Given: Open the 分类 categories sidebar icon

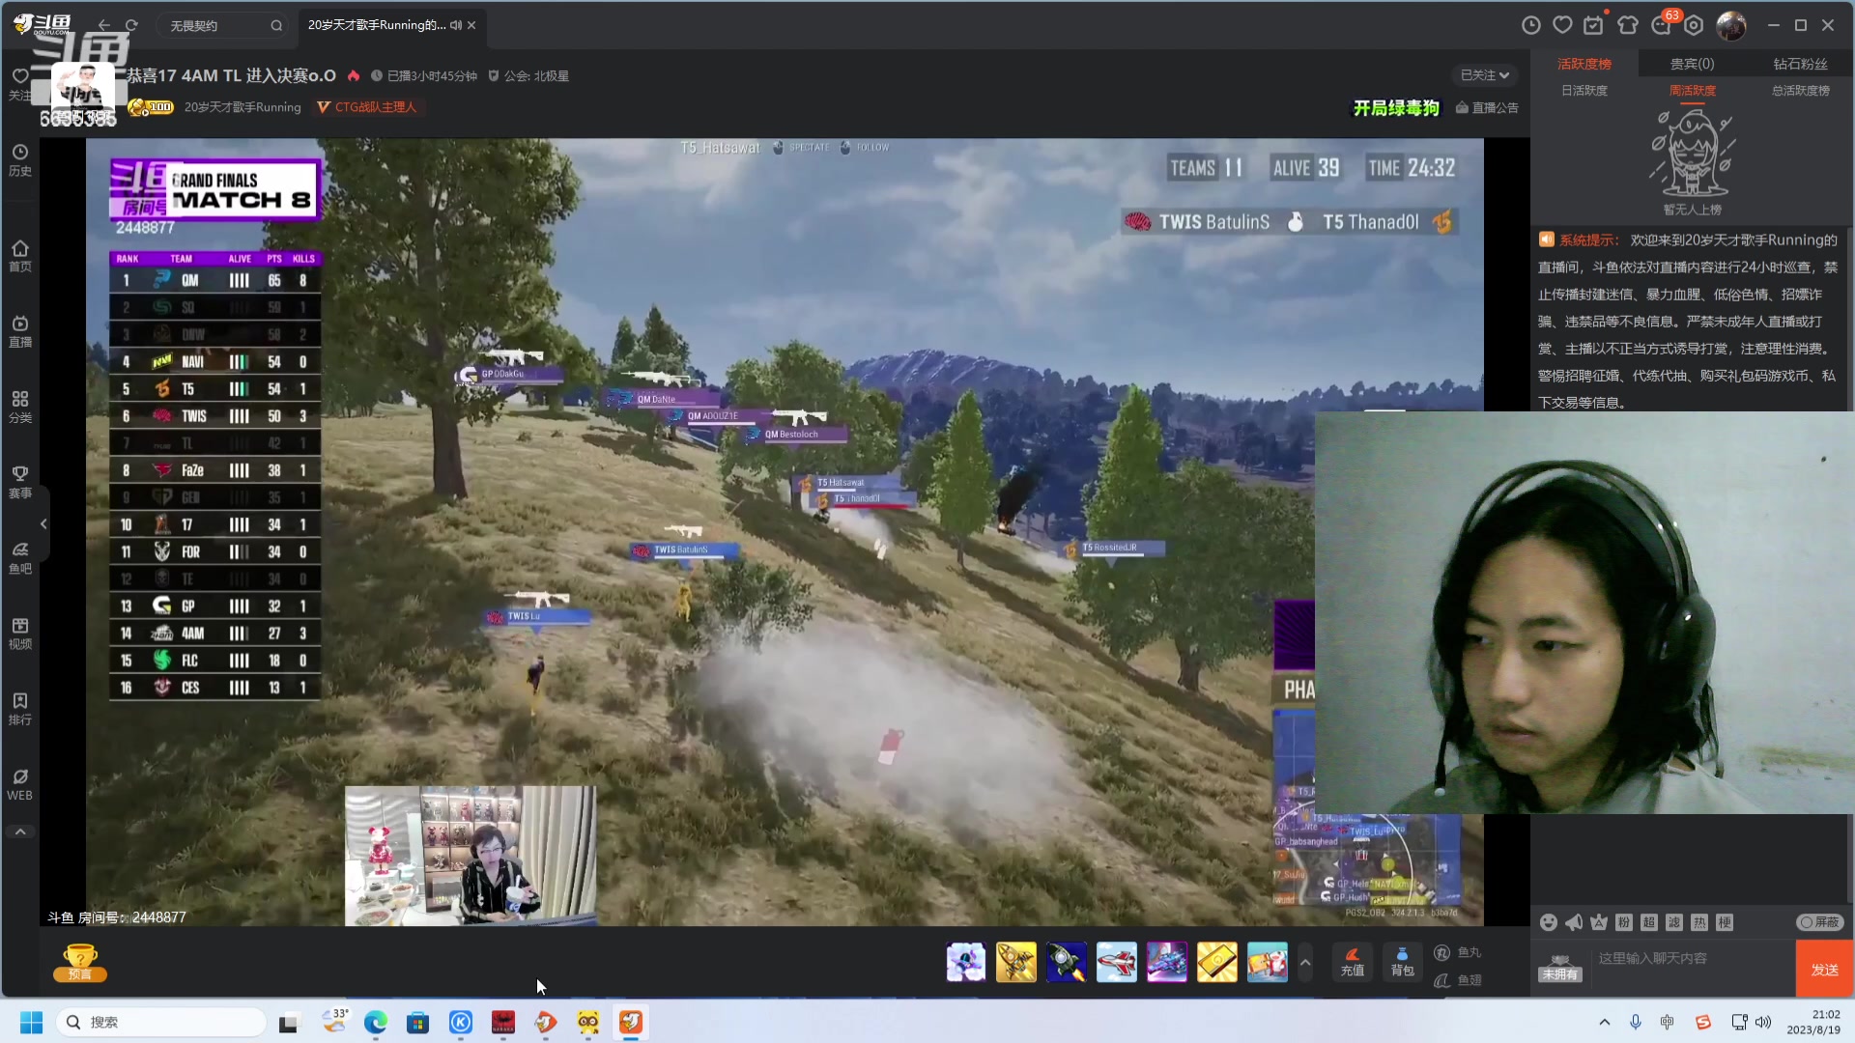Looking at the screenshot, I should [x=20, y=407].
